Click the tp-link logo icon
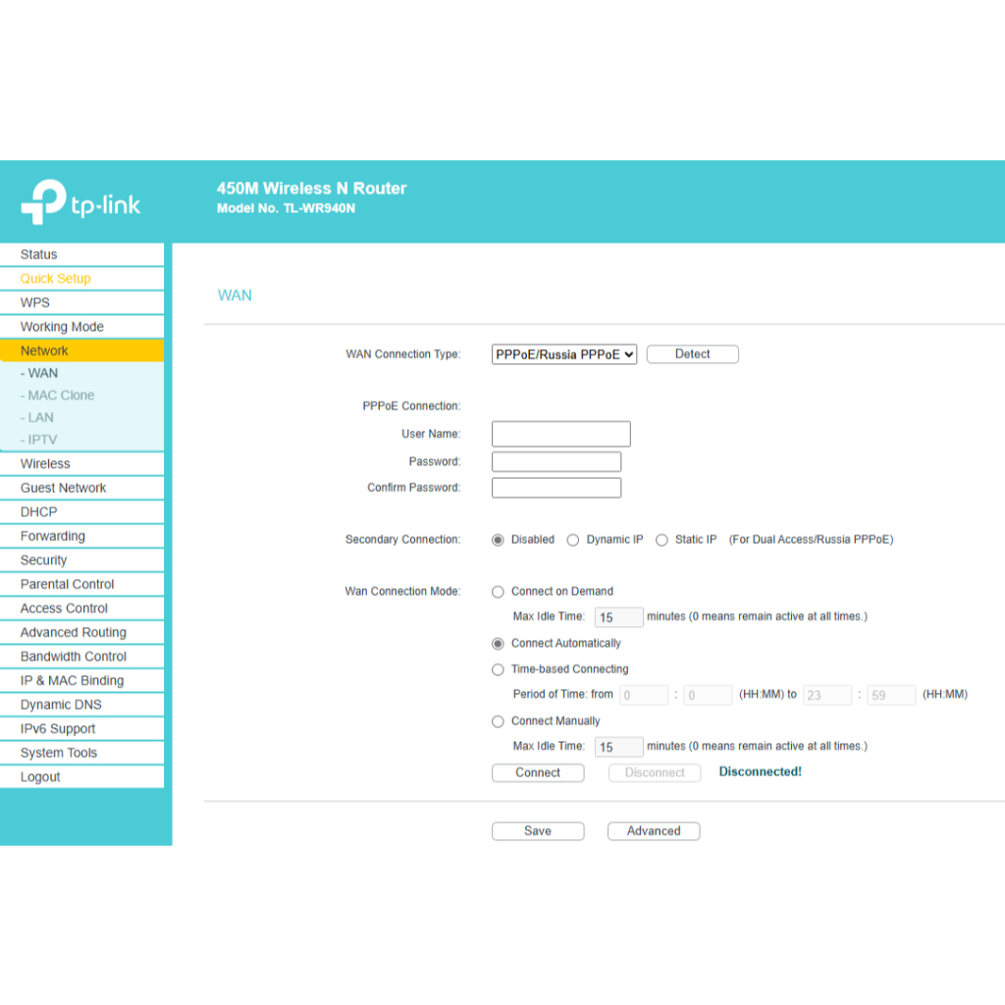 [43, 201]
